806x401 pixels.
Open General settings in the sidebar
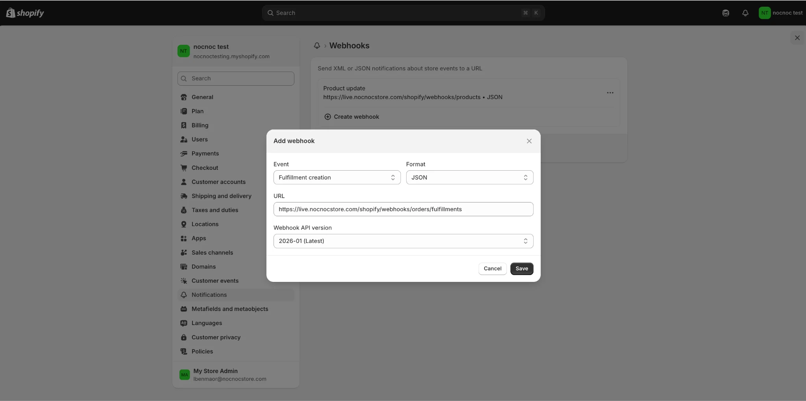(x=236, y=97)
